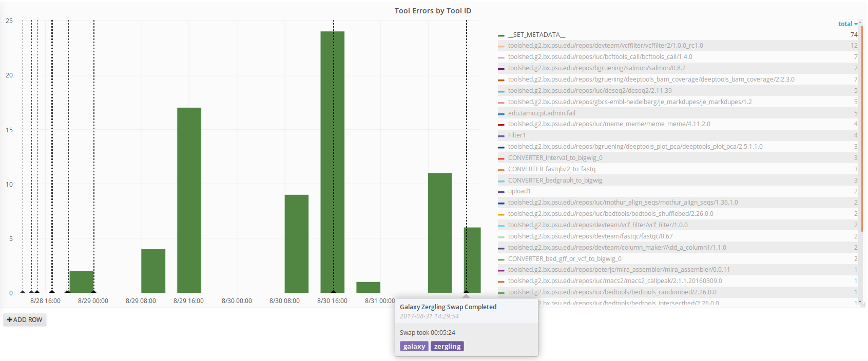Toggle Add_a_column1/1.1.0 legend entry
This screenshot has width=868, height=361.
tap(617, 248)
